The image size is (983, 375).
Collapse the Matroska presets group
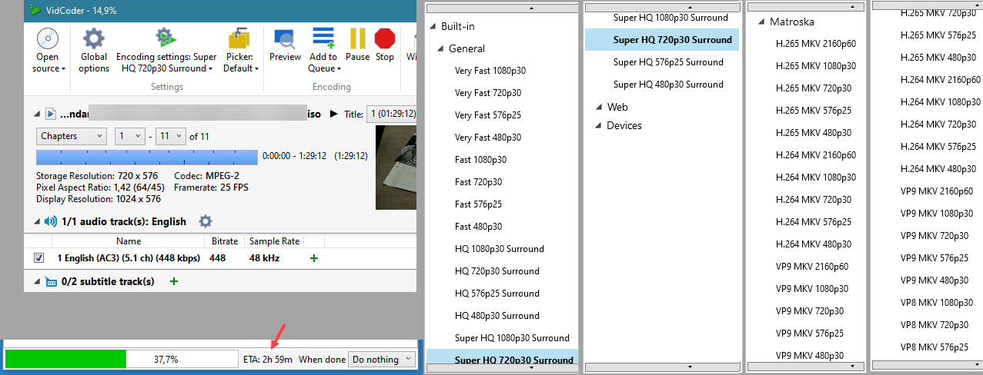[761, 22]
